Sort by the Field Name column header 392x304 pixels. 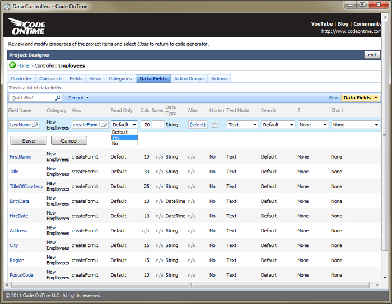coord(20,110)
